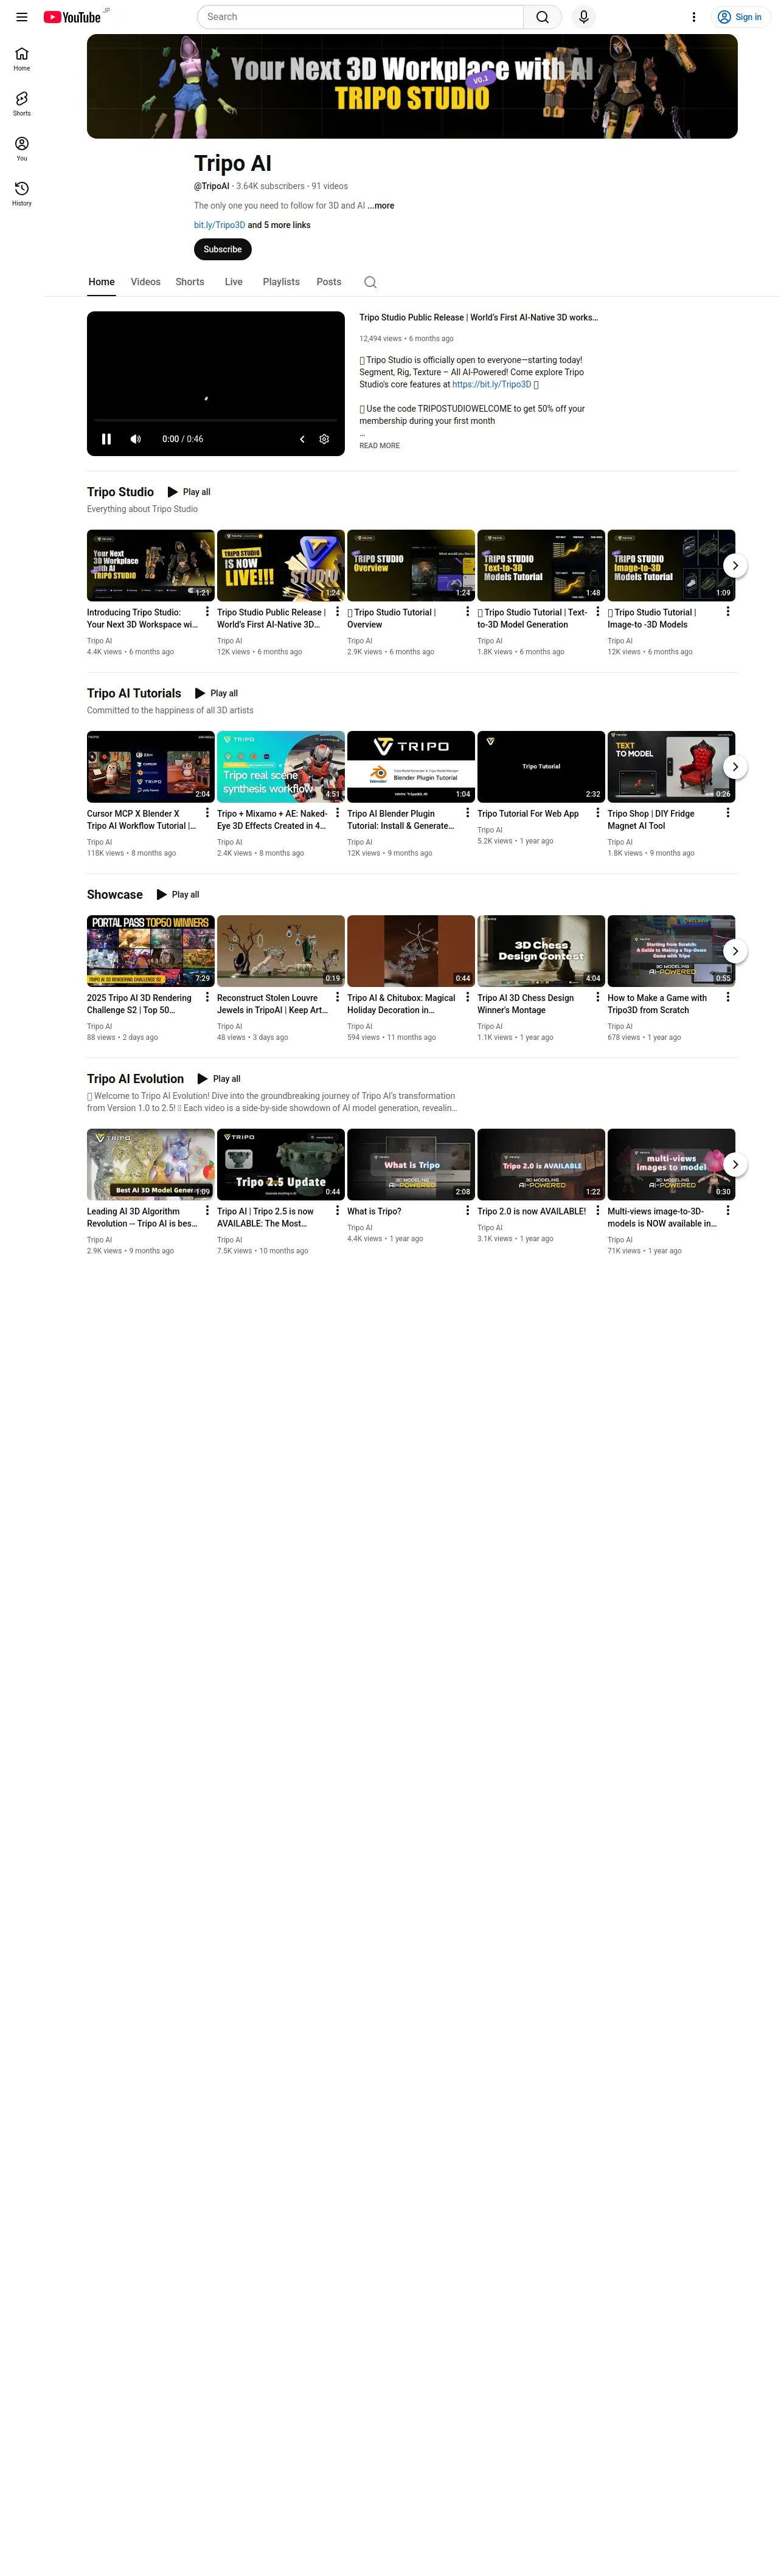Play all Showcase videos
Image resolution: width=781 pixels, height=2576 pixels.
tap(178, 895)
